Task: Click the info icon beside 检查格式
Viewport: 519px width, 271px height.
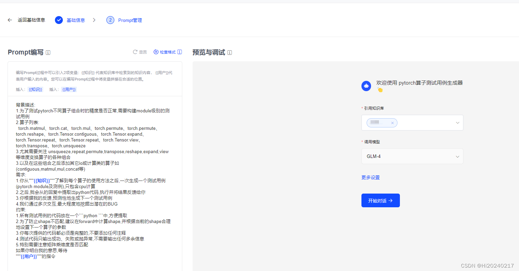Action: pyautogui.click(x=180, y=52)
